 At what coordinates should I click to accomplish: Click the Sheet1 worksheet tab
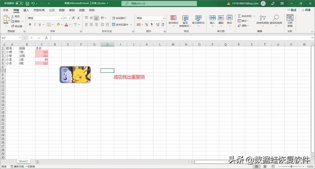tap(23, 161)
